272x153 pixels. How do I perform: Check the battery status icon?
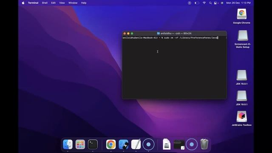pos(197,3)
